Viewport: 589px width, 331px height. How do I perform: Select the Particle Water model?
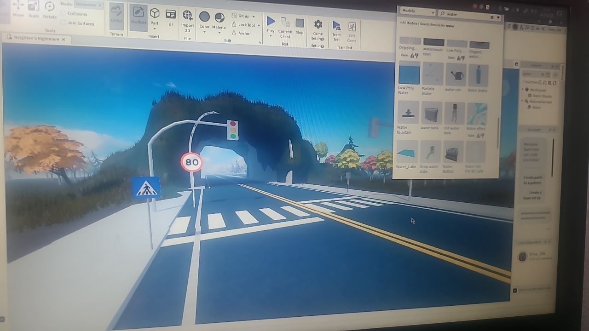(432, 79)
